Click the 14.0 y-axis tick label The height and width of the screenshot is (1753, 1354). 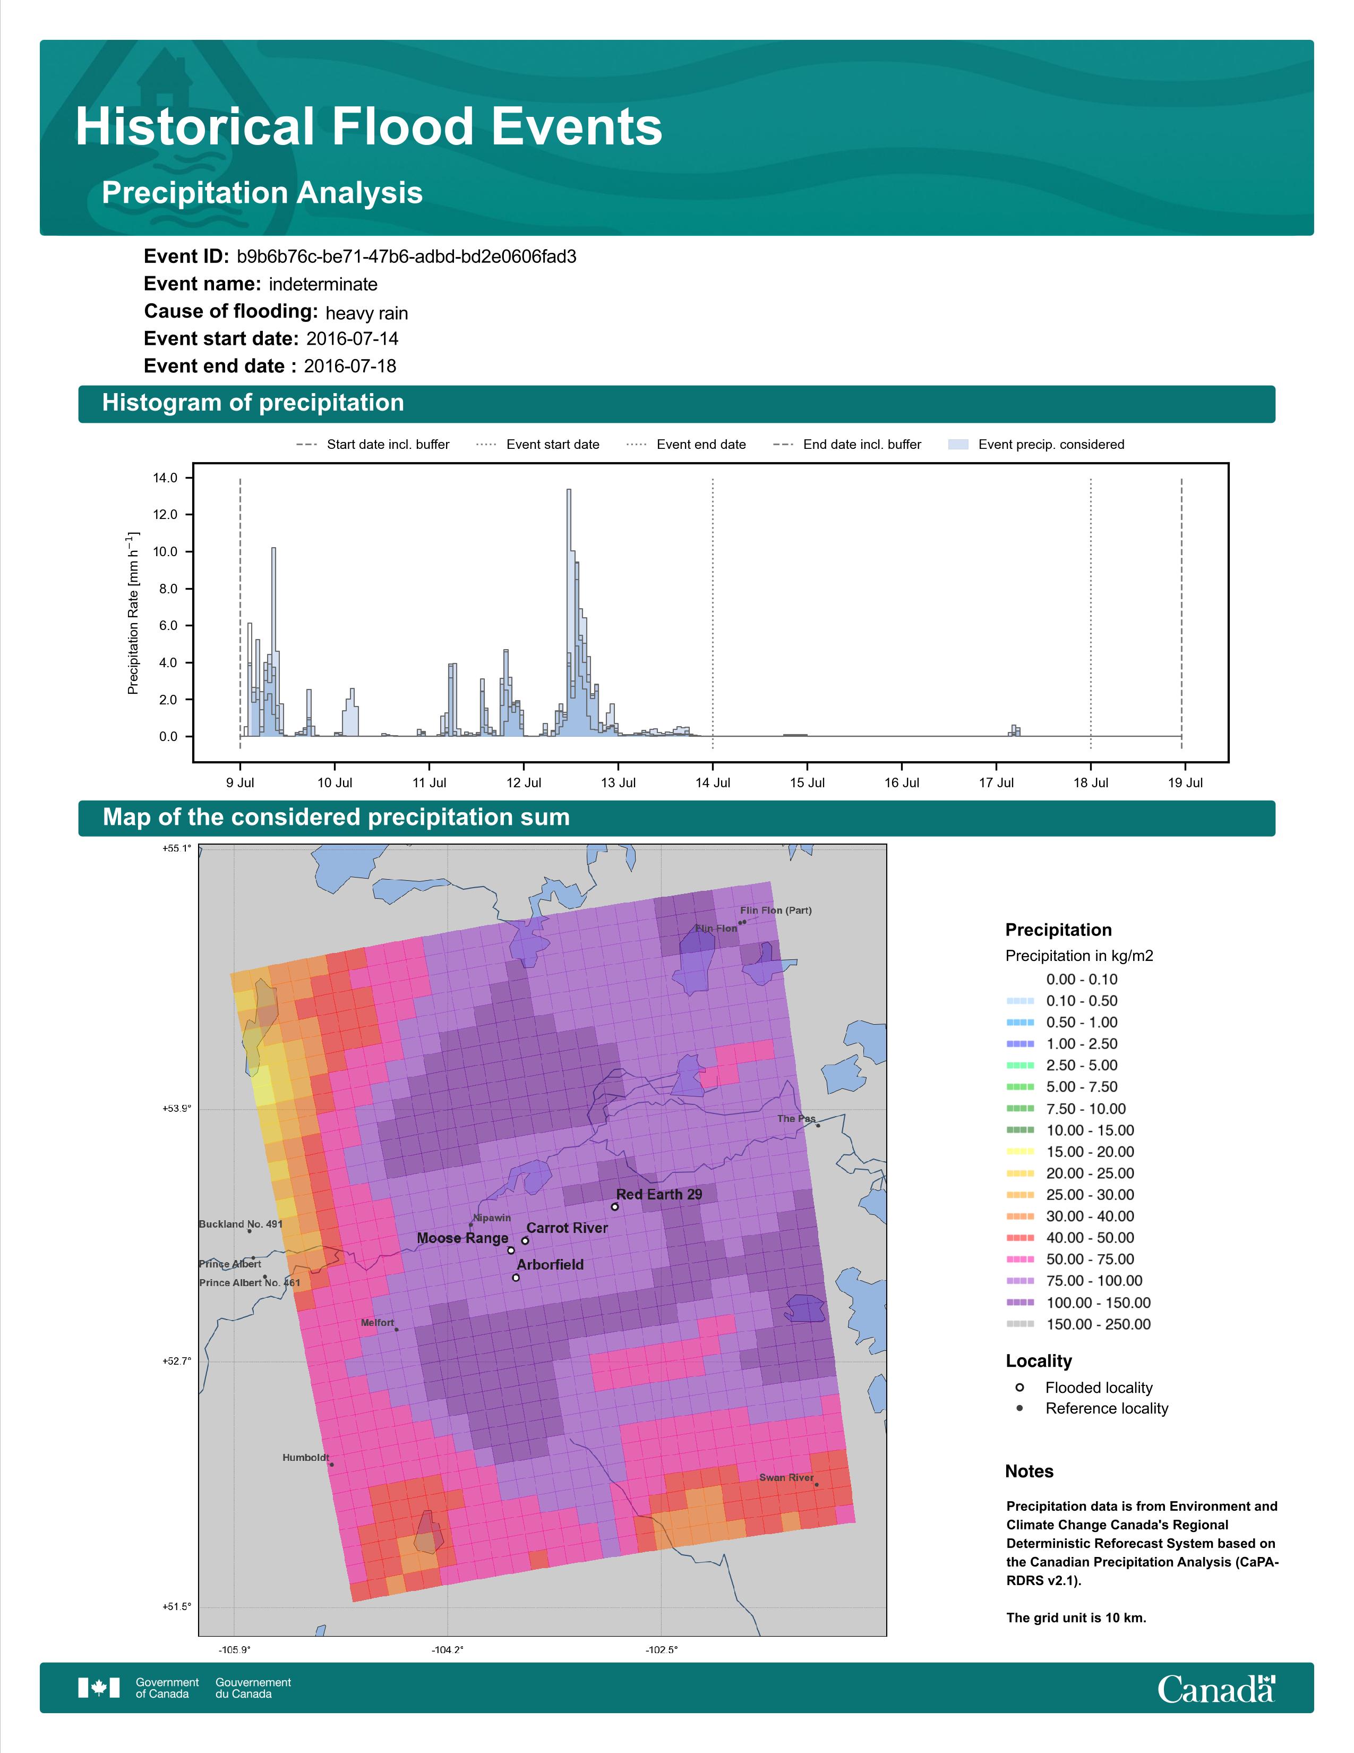[165, 479]
